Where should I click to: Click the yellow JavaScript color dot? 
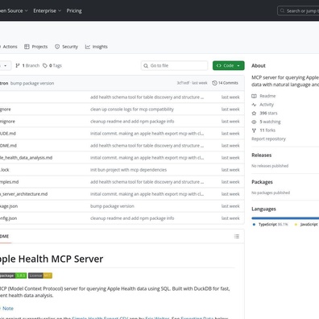click(x=296, y=224)
